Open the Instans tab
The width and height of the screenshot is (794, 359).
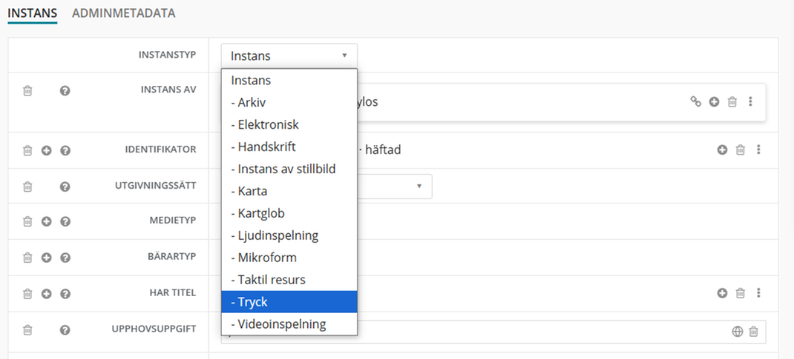(x=32, y=13)
